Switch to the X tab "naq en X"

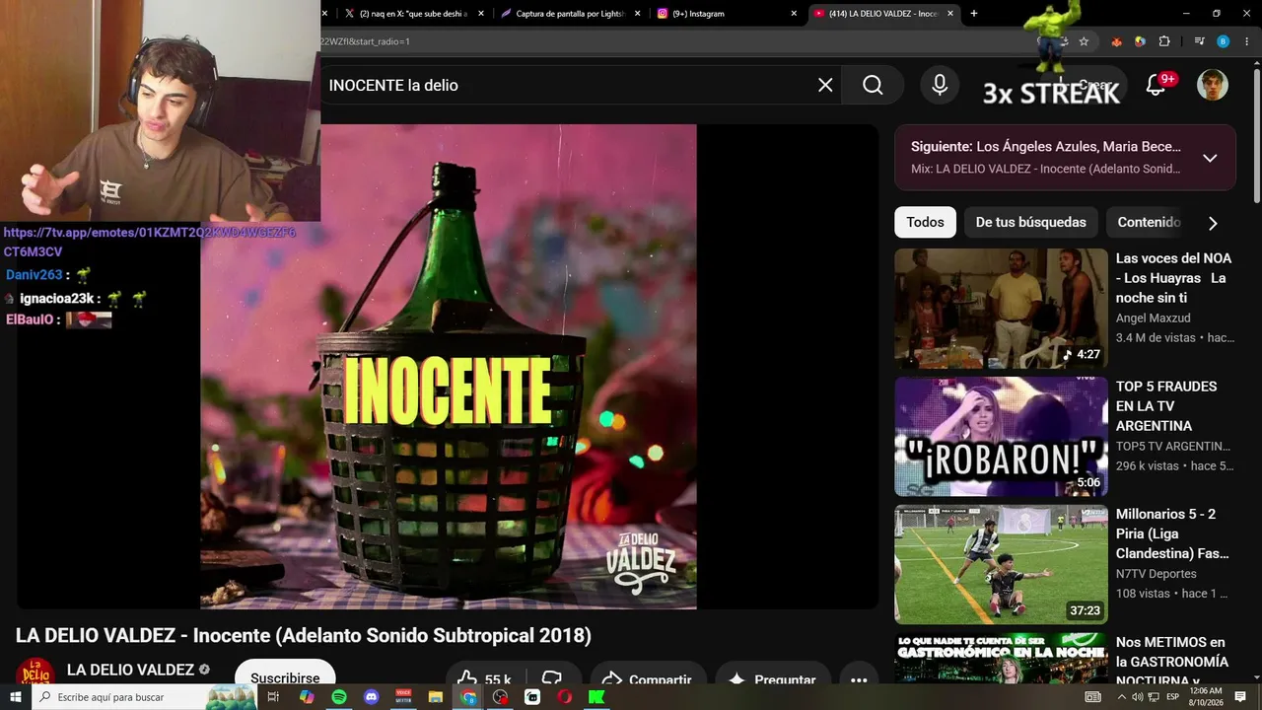click(413, 14)
